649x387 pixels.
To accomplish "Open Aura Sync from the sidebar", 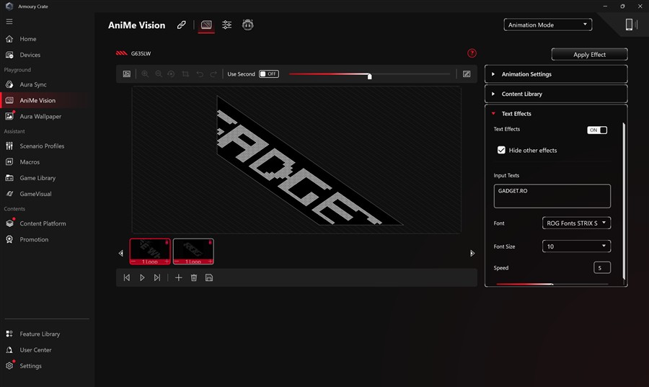I will pyautogui.click(x=33, y=85).
